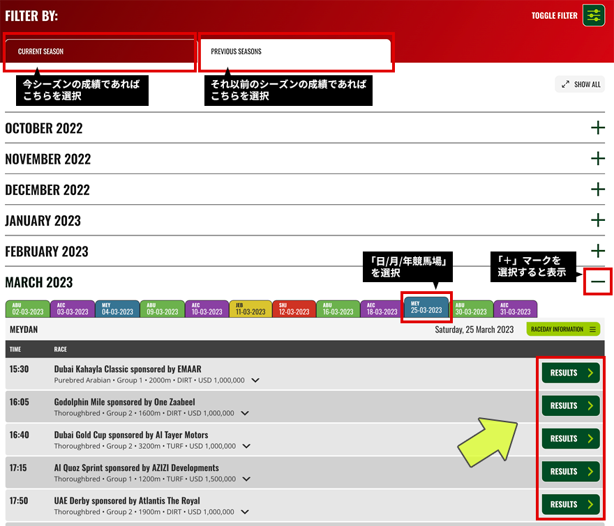View Results for UAE Derby

(571, 504)
